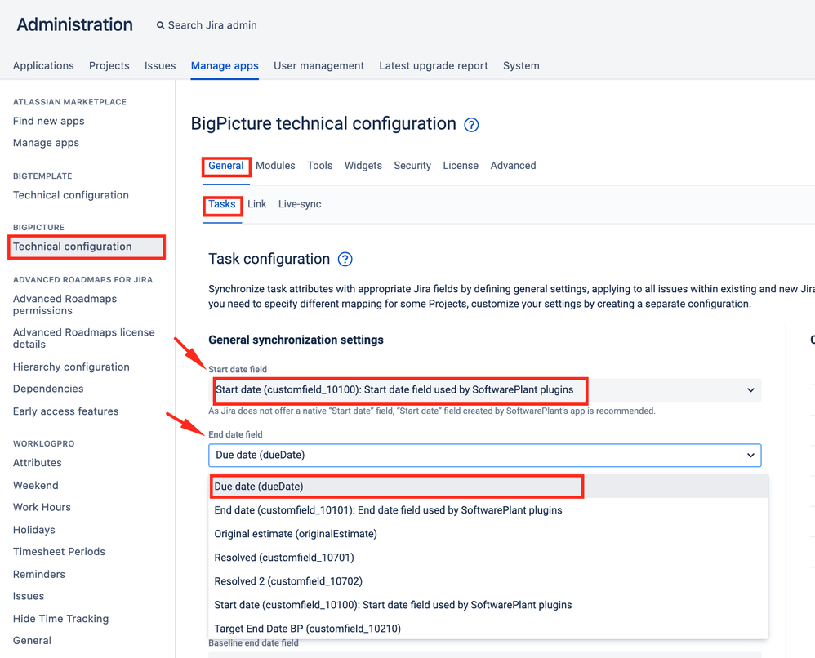Click Manage apps sidebar link
The height and width of the screenshot is (658, 815).
(x=47, y=142)
